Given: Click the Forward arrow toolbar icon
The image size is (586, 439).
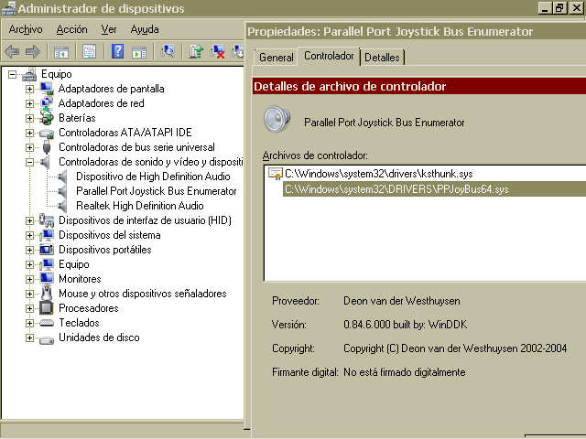Looking at the screenshot, I should 33,51.
